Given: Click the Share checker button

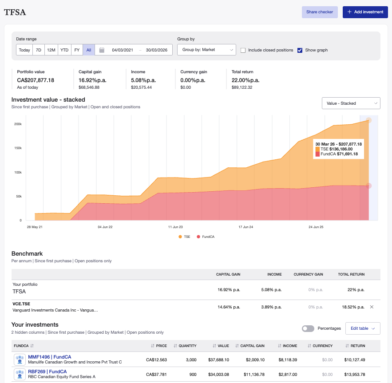Looking at the screenshot, I should click(320, 12).
